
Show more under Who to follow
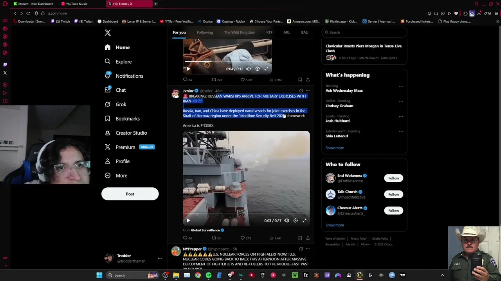pos(335,225)
